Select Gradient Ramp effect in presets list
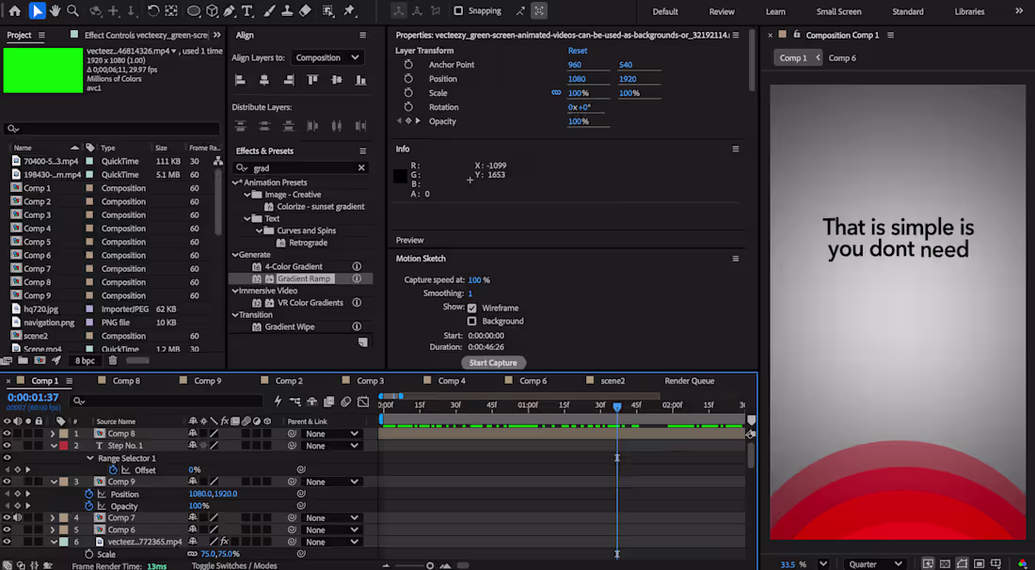 point(303,279)
